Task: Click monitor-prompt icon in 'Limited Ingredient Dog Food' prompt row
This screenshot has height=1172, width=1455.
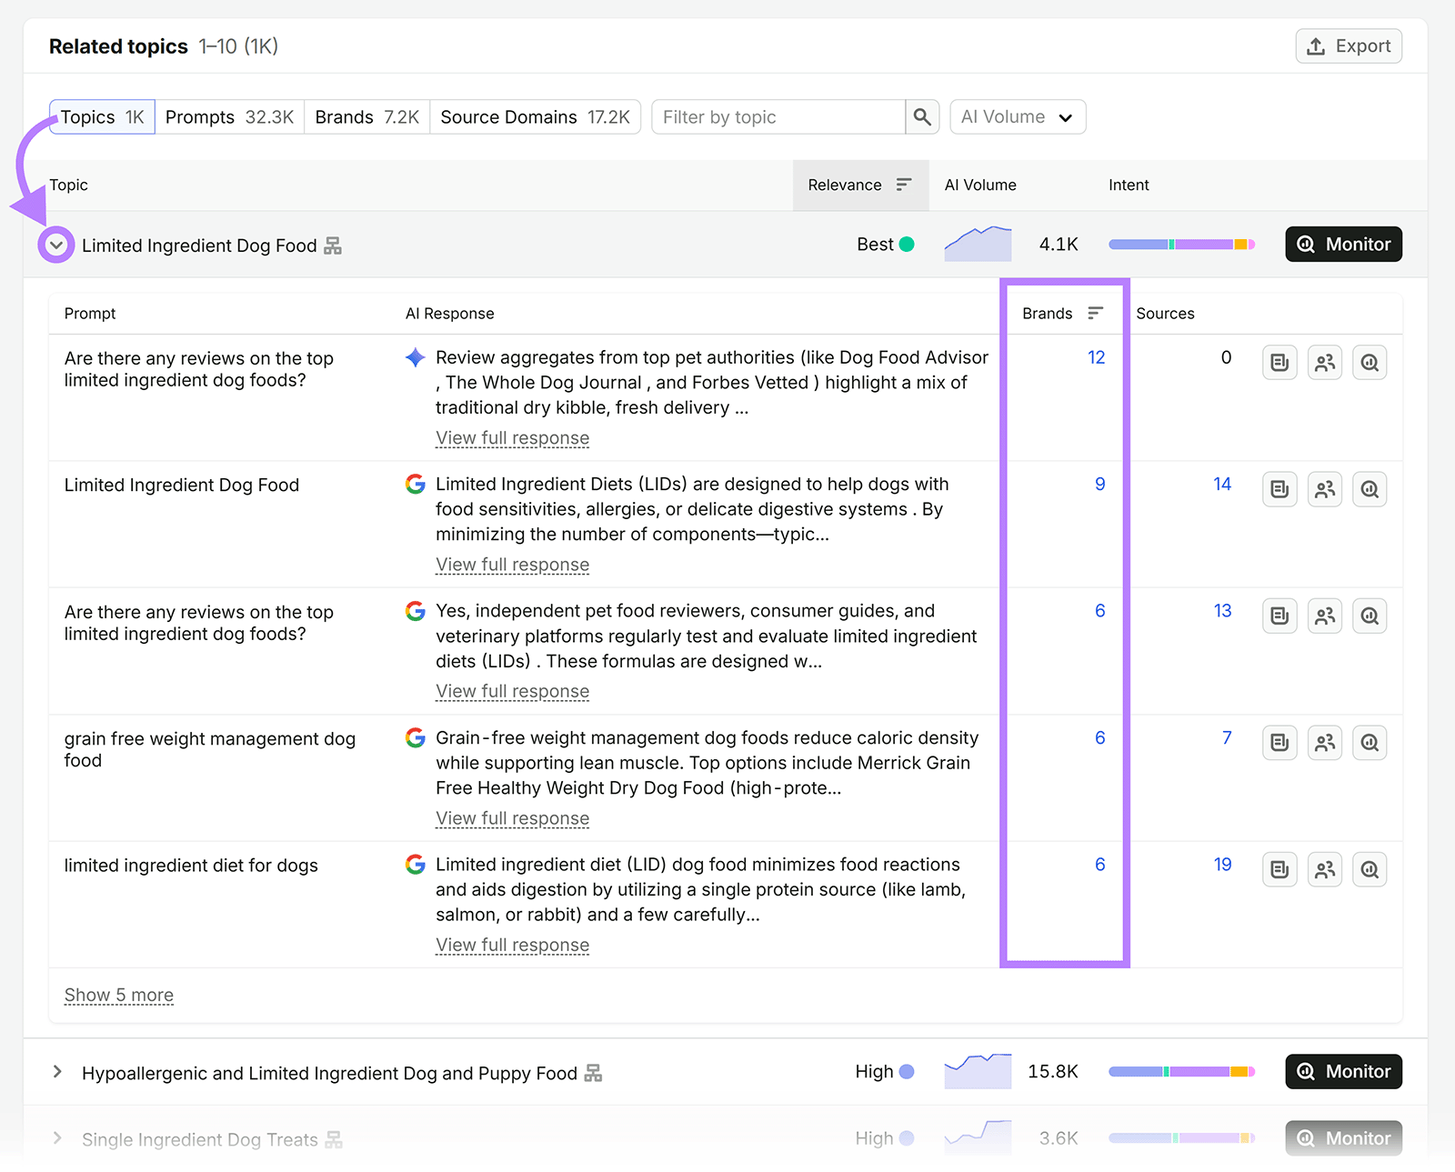Action: (1370, 489)
